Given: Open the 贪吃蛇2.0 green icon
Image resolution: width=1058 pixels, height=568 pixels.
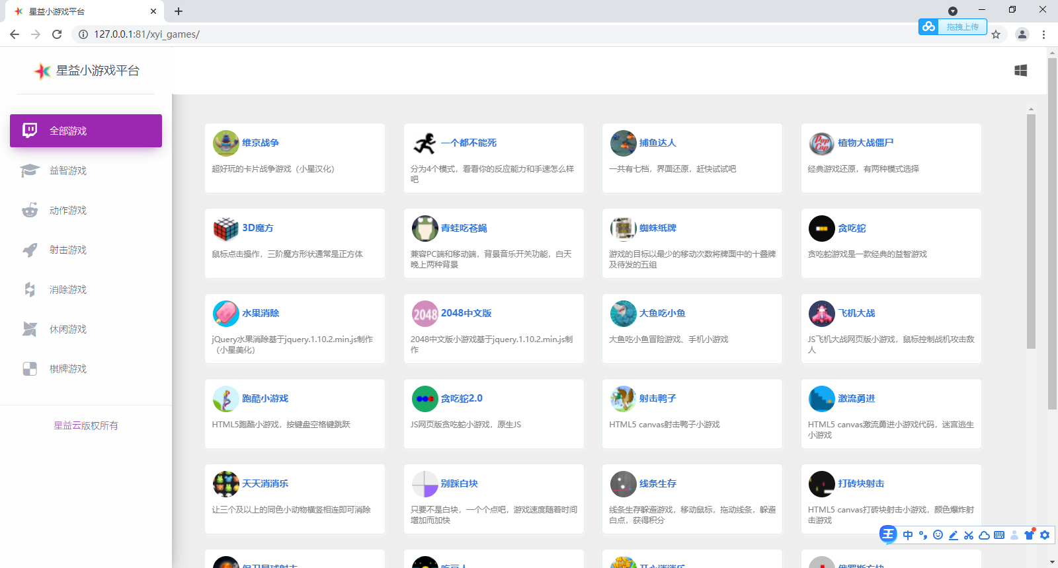Looking at the screenshot, I should click(x=425, y=399).
